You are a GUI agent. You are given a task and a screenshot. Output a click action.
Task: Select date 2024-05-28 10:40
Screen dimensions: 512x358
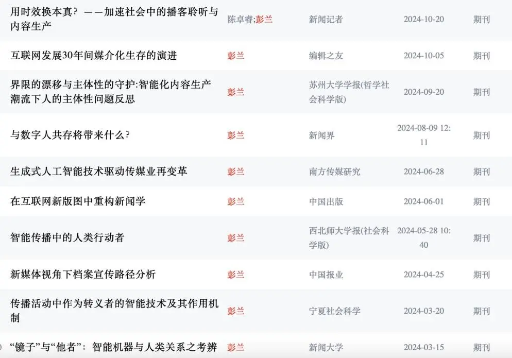click(x=424, y=238)
